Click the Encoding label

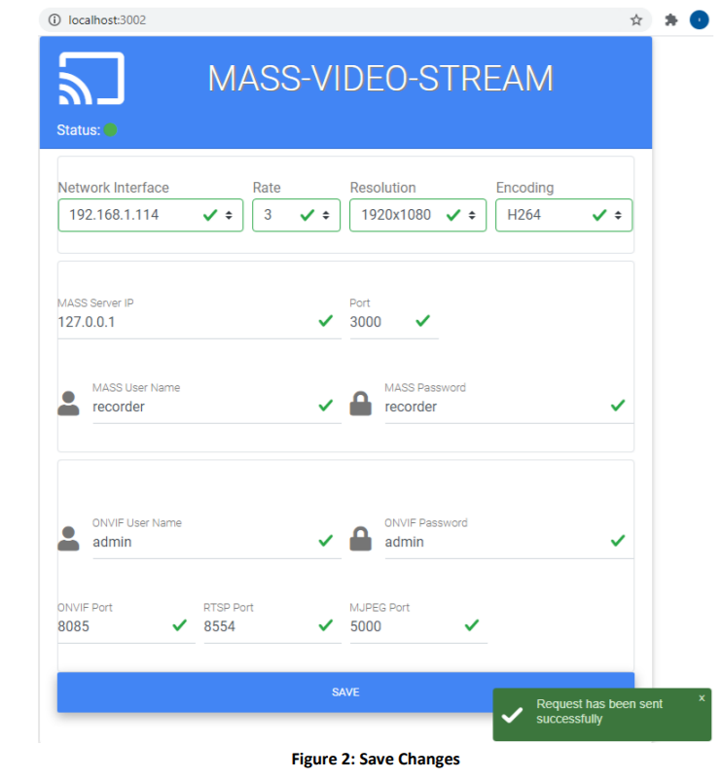[524, 188]
